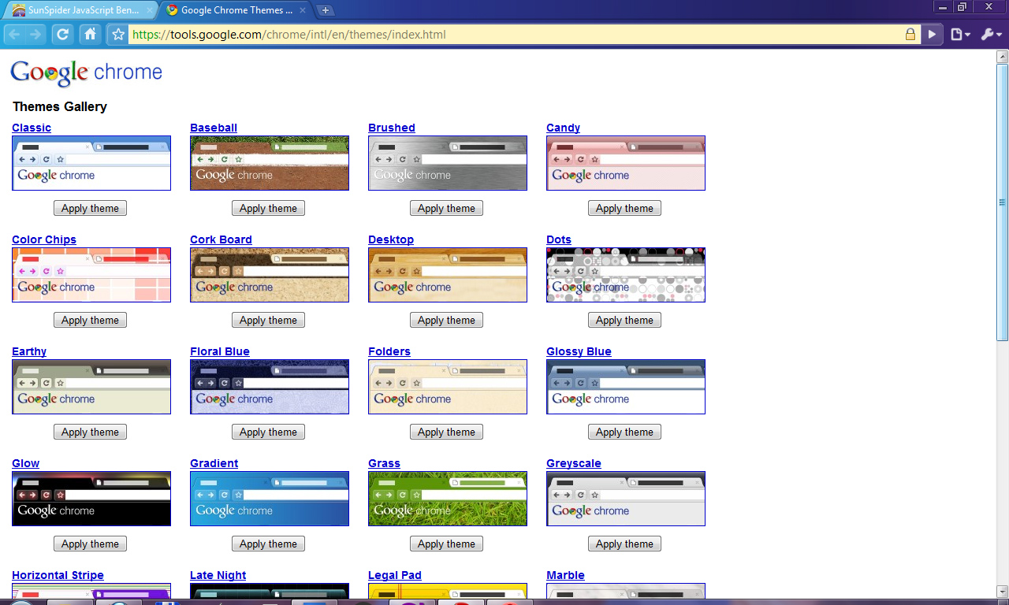1009x605 pixels.
Task: Open a new tab with plus button
Action: 325,10
